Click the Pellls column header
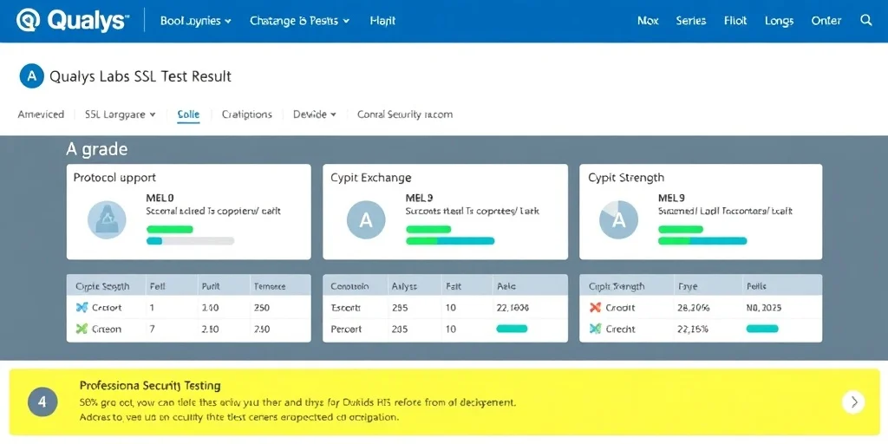Screen dimensions: 888x444 pyautogui.click(x=755, y=286)
